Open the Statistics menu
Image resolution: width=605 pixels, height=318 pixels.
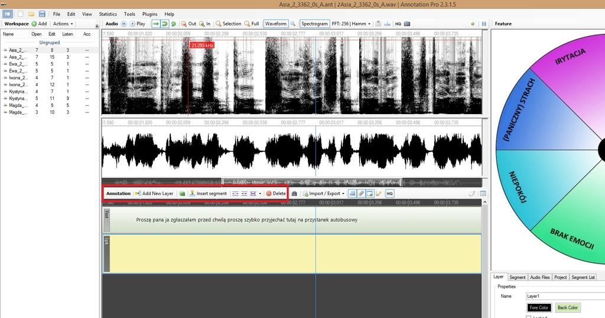(x=108, y=14)
